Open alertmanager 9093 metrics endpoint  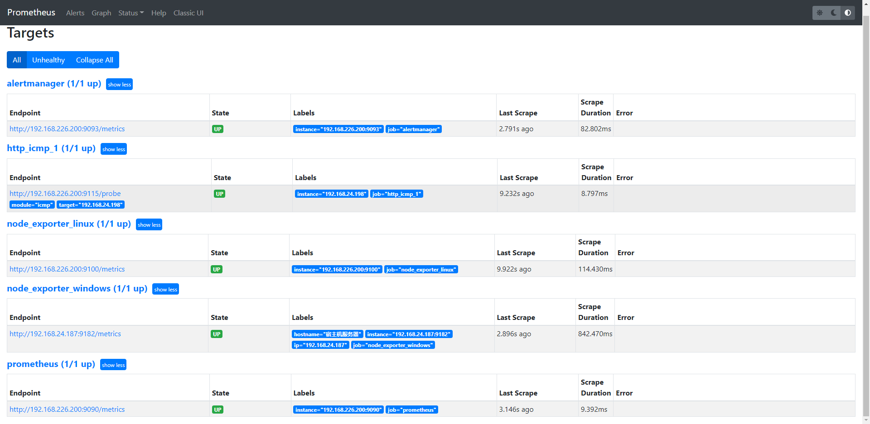(x=67, y=129)
